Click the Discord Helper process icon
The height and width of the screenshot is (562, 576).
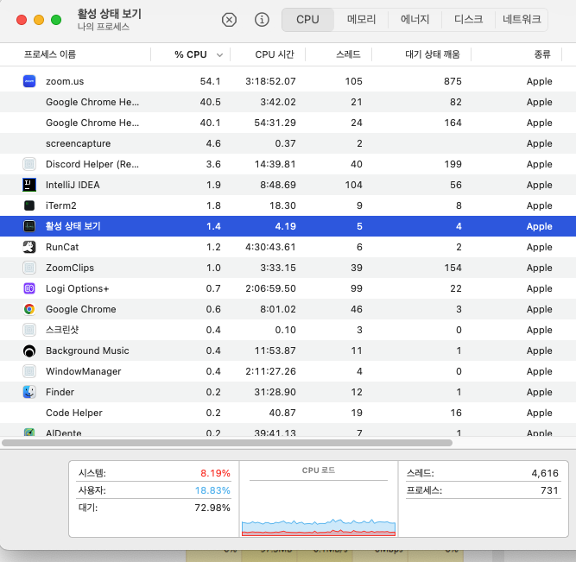29,164
